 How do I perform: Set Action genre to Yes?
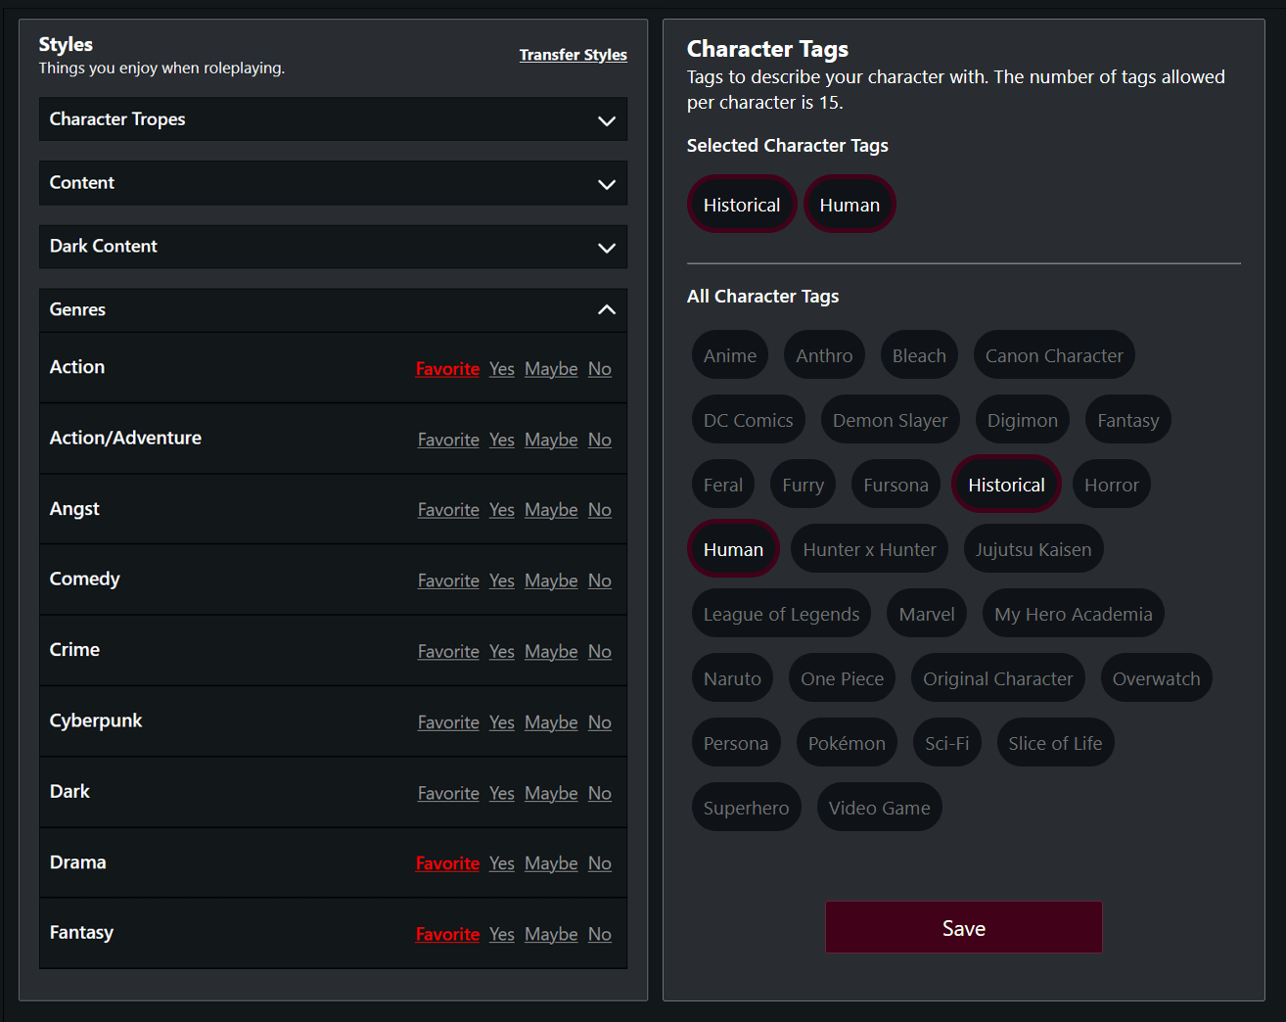pos(502,369)
